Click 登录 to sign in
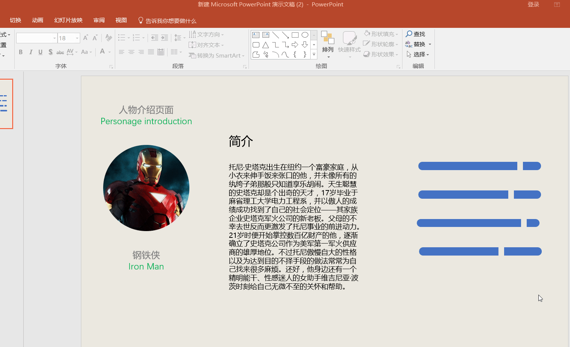The height and width of the screenshot is (347, 570). [533, 5]
